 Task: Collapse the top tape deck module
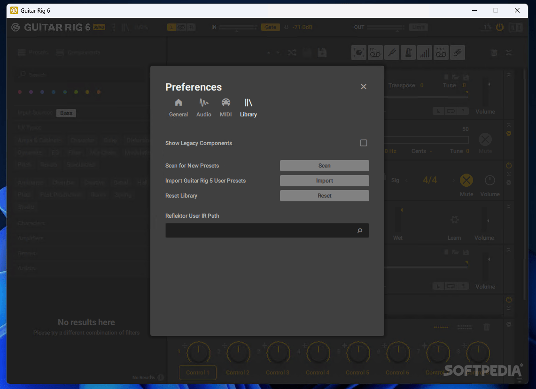509,75
